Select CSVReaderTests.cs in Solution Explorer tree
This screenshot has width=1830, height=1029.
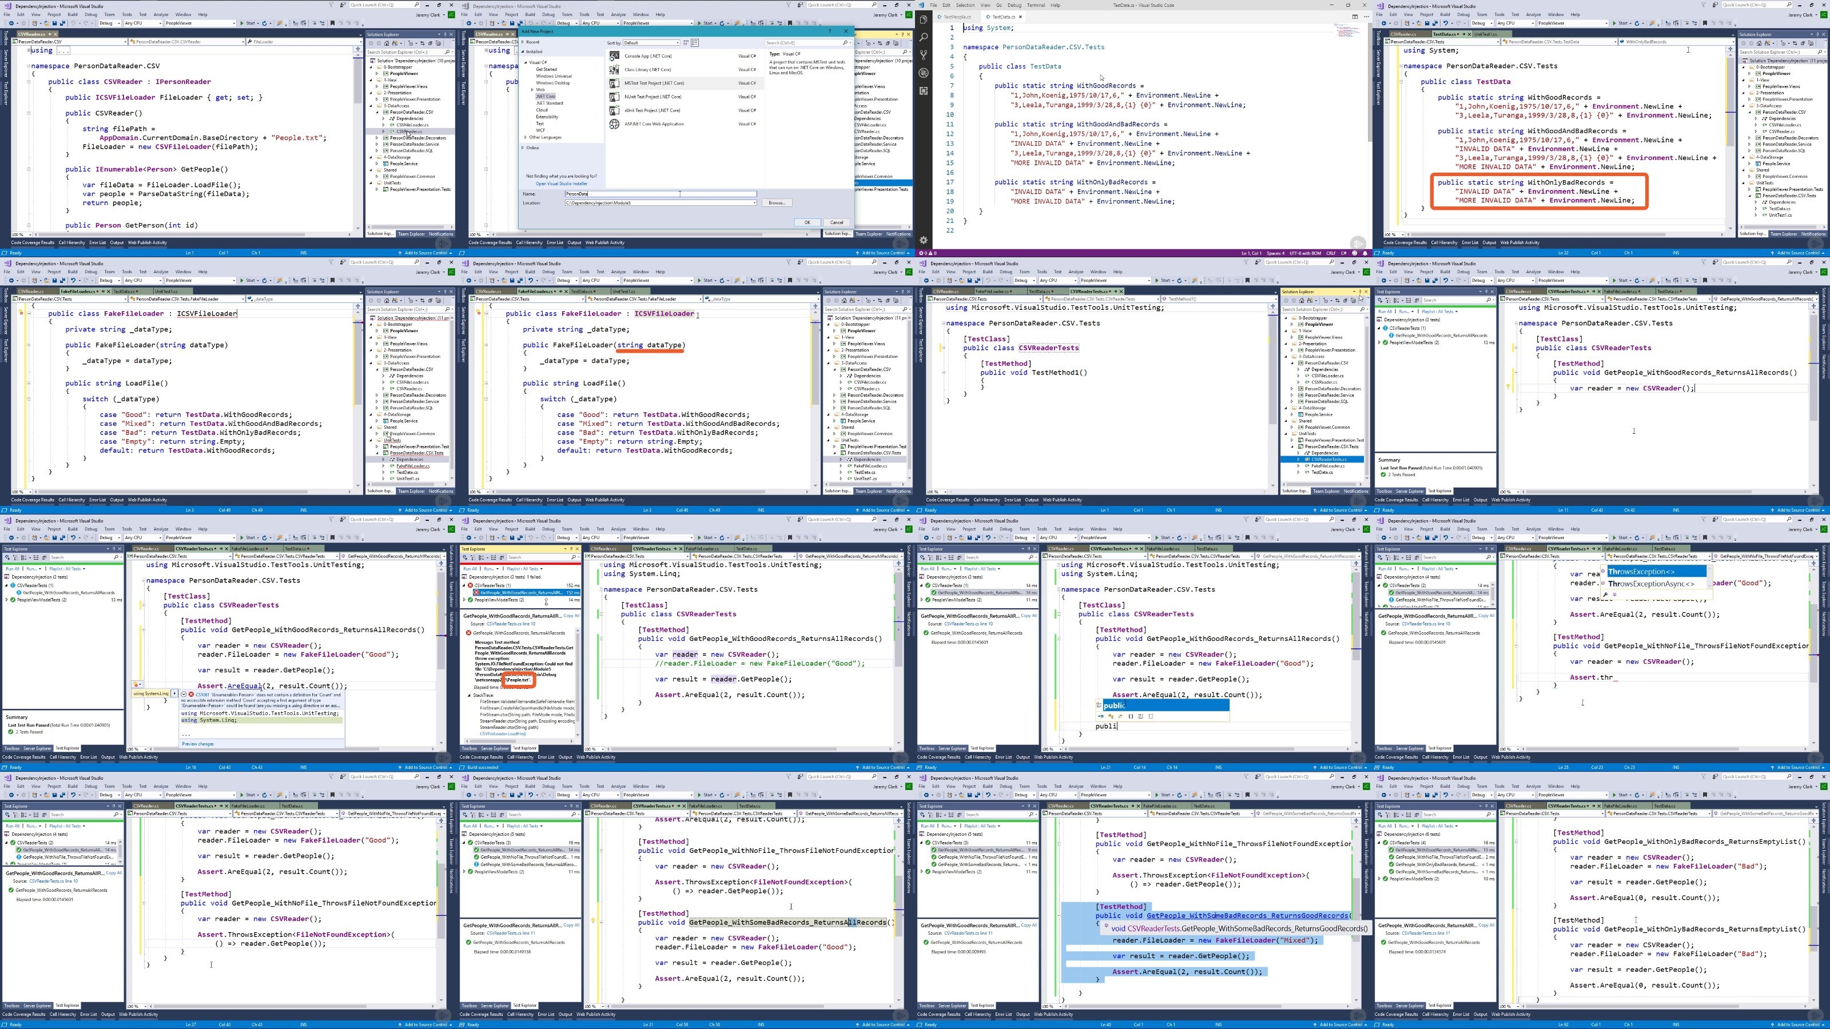coord(1323,460)
